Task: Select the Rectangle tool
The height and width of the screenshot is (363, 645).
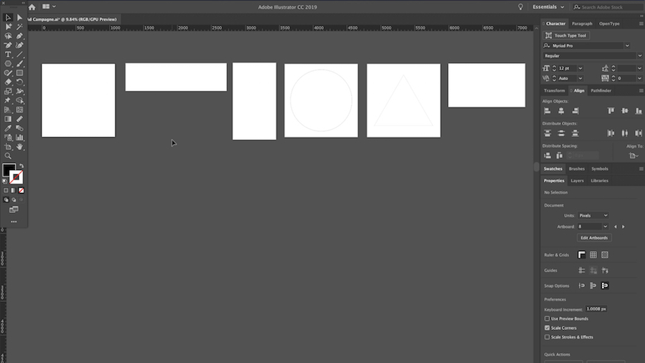Action: point(19,73)
